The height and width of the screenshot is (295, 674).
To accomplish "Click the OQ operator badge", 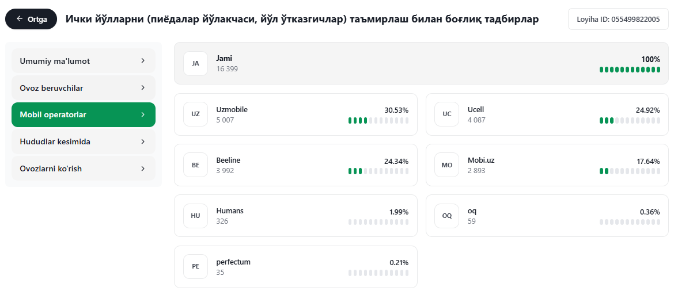I will pos(447,216).
